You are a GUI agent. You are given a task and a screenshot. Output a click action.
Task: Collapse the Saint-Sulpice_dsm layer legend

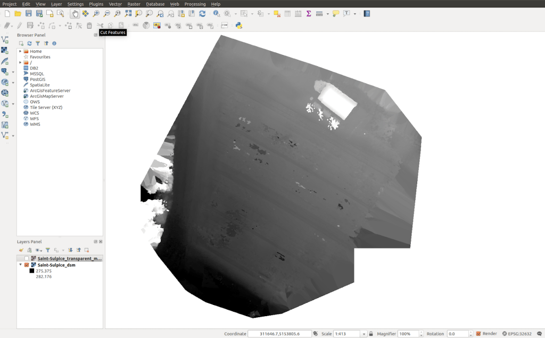[x=21, y=264]
